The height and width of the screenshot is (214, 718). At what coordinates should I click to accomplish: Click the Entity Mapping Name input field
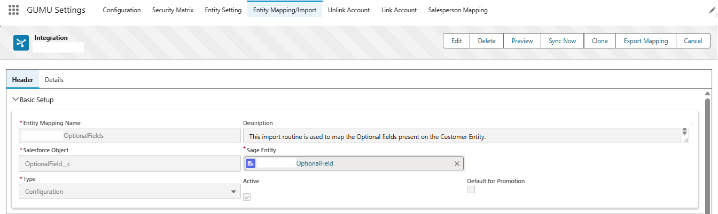click(129, 136)
